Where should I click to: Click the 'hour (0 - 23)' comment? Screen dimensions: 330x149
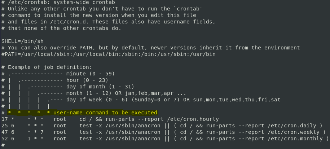(87, 80)
